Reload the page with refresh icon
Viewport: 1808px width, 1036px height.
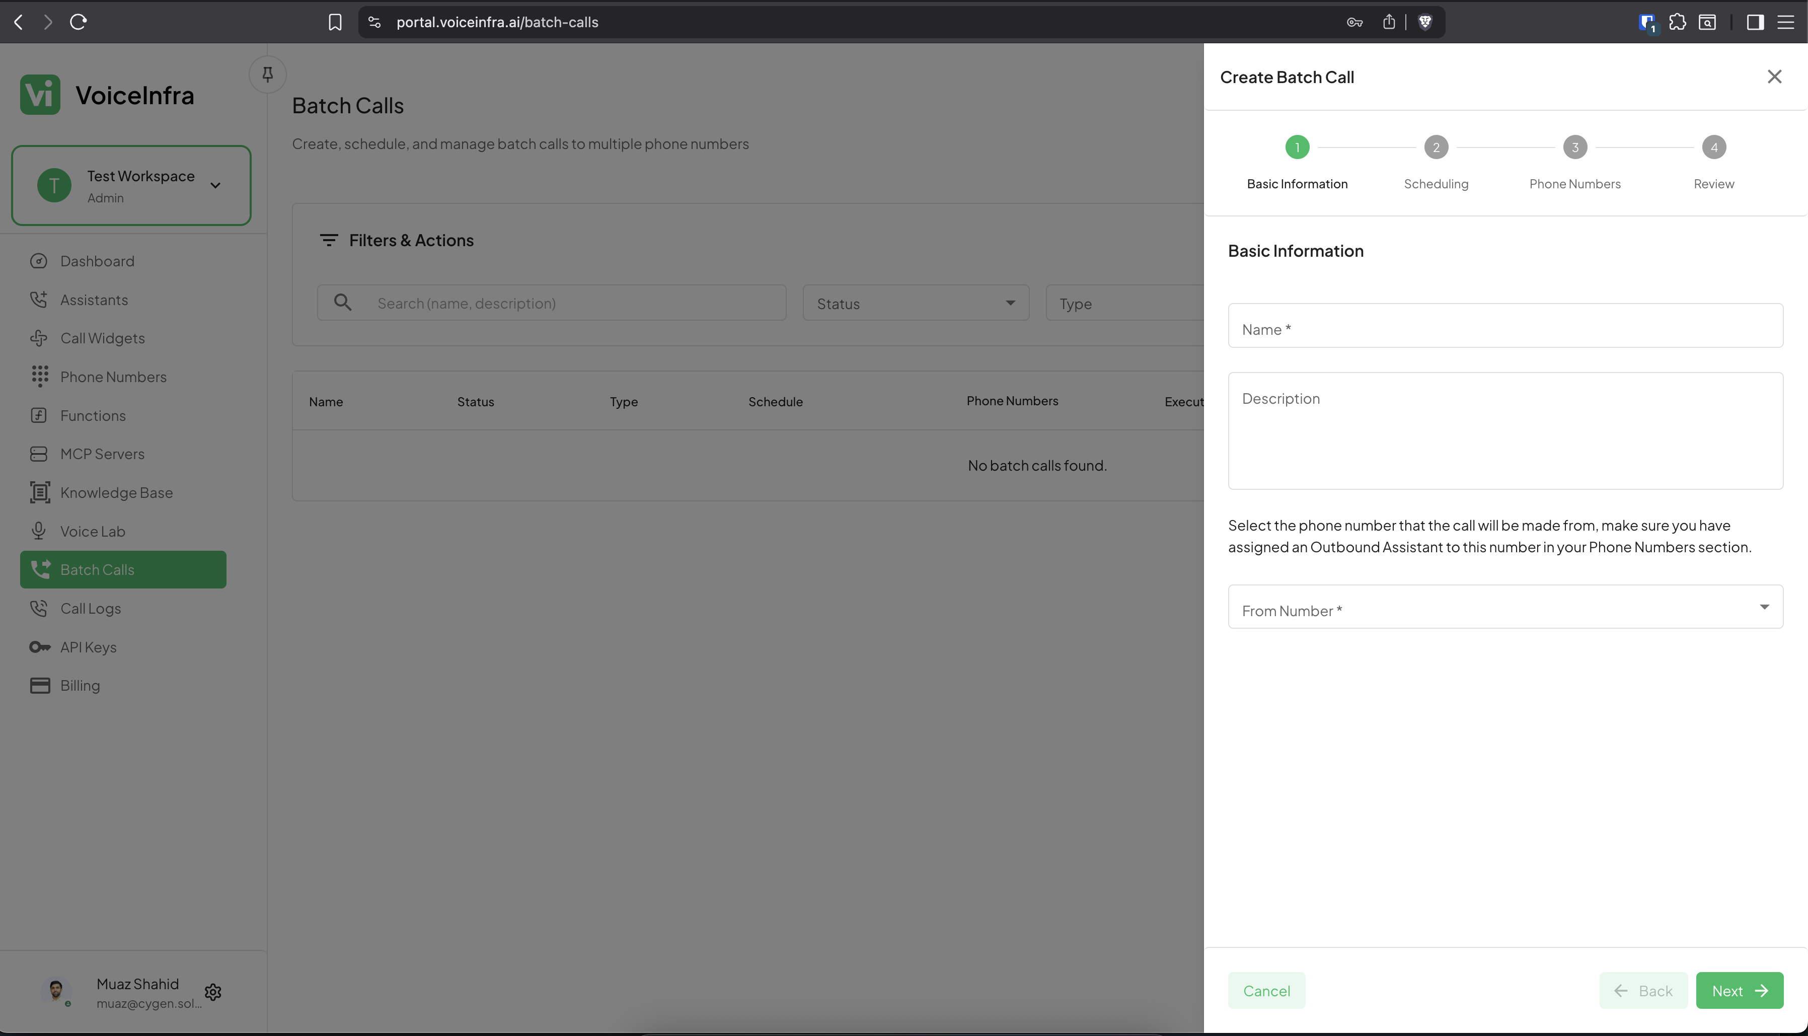point(78,22)
